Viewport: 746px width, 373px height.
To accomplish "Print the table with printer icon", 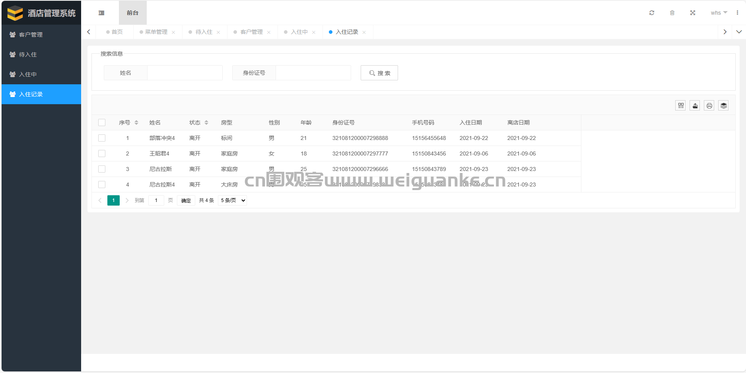I will point(709,105).
